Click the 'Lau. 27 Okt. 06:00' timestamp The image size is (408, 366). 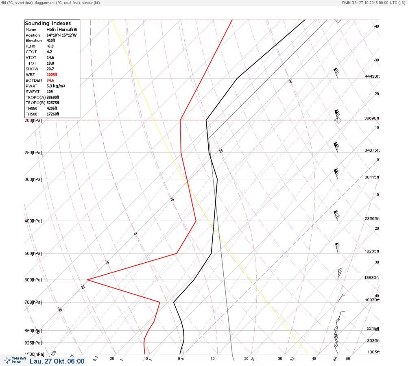[57, 361]
